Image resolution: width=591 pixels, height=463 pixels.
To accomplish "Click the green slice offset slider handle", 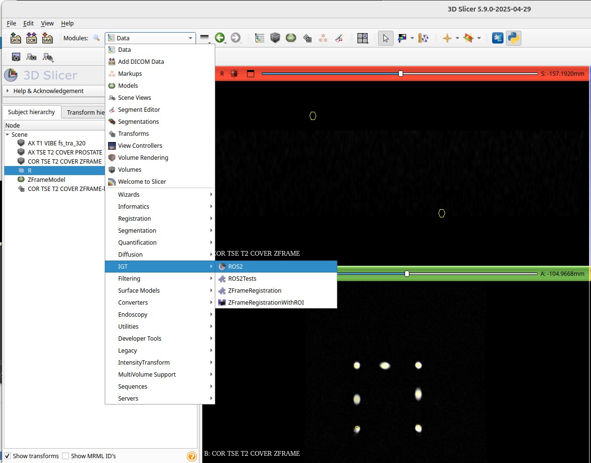I will (407, 273).
